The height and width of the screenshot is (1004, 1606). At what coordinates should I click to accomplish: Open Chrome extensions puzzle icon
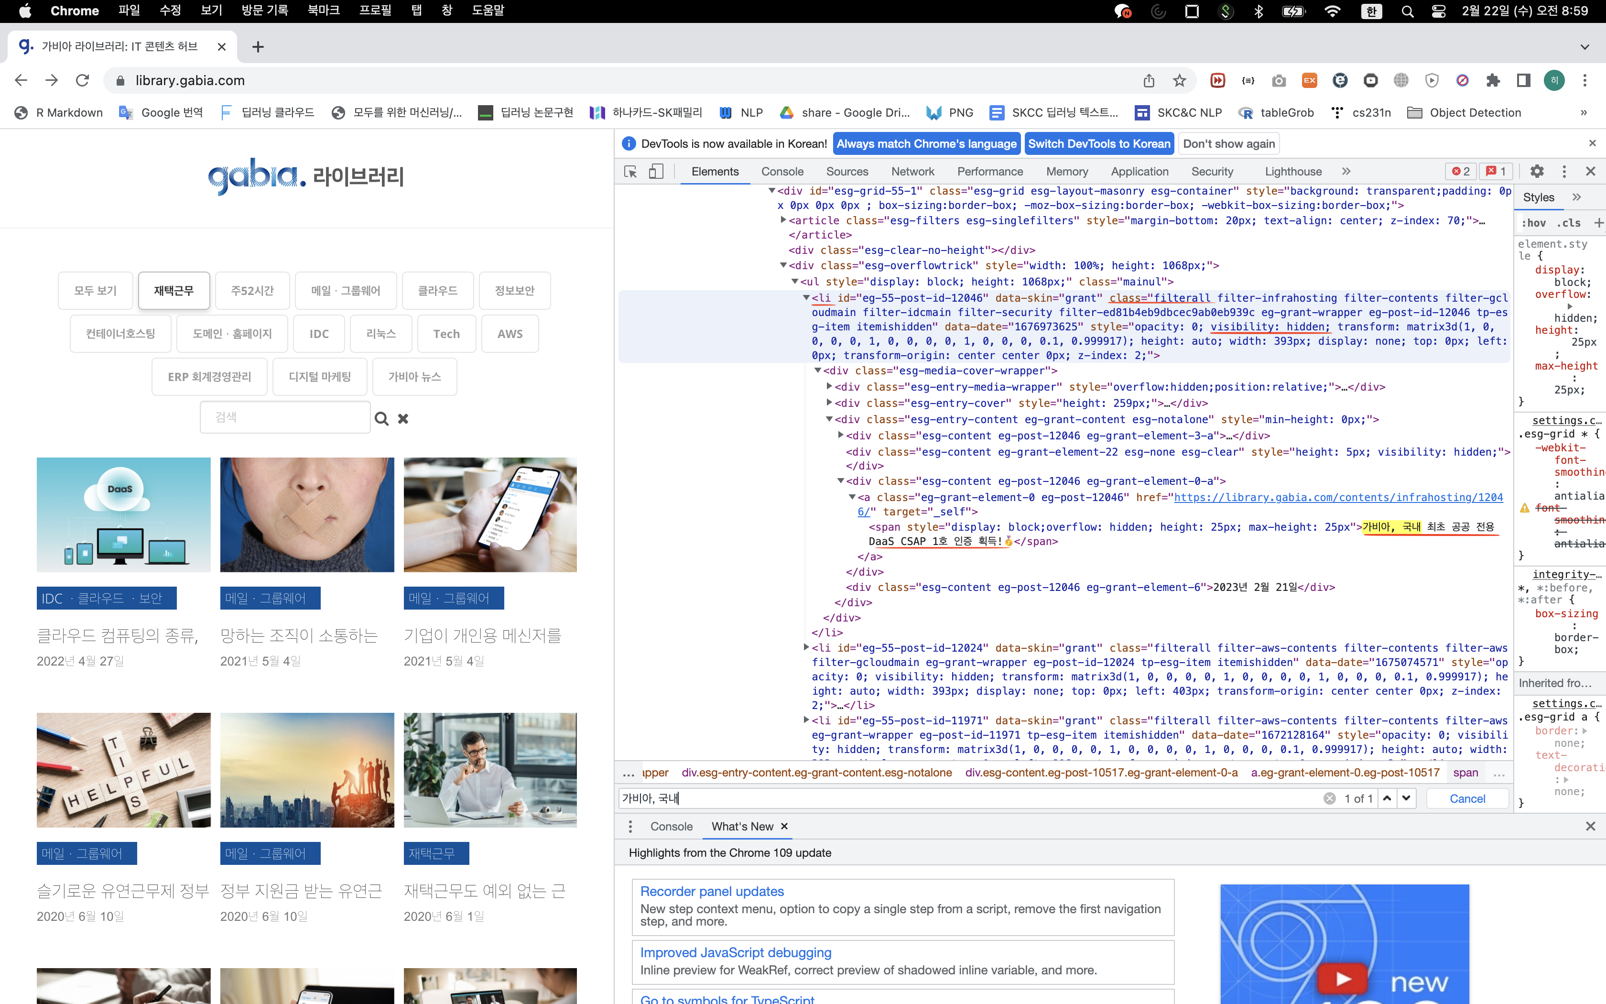[1493, 80]
